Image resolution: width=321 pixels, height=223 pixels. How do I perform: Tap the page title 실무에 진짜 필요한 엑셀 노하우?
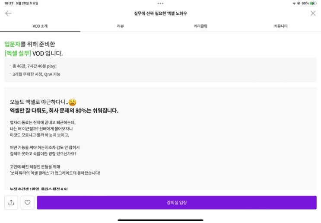point(160,13)
